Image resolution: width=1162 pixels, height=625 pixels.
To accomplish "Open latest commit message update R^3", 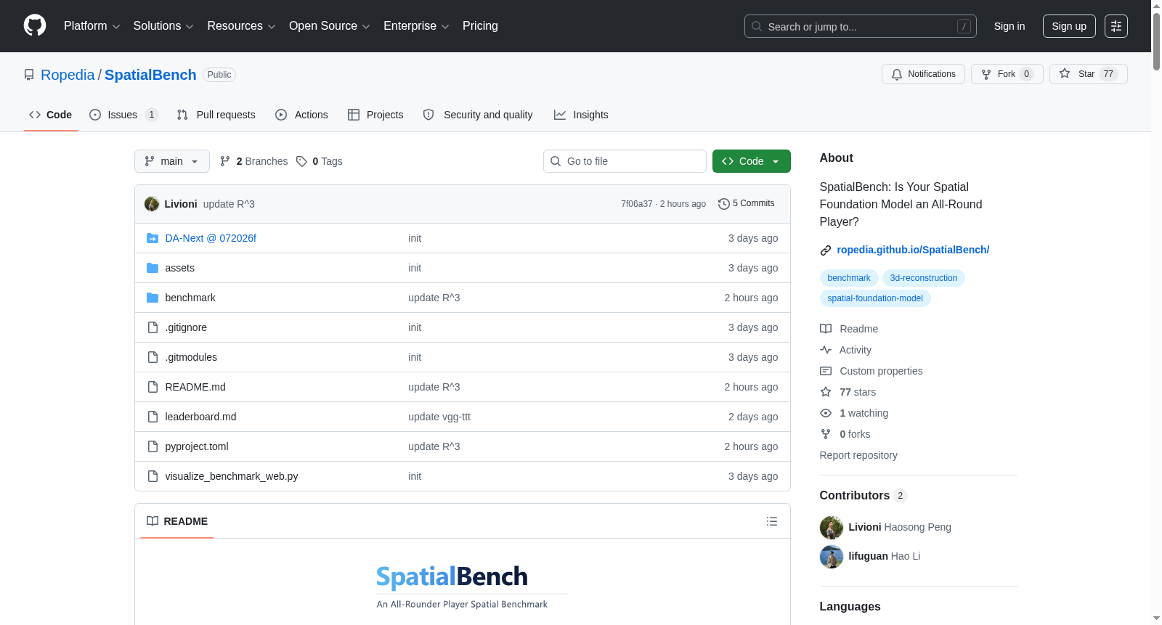I will point(229,204).
